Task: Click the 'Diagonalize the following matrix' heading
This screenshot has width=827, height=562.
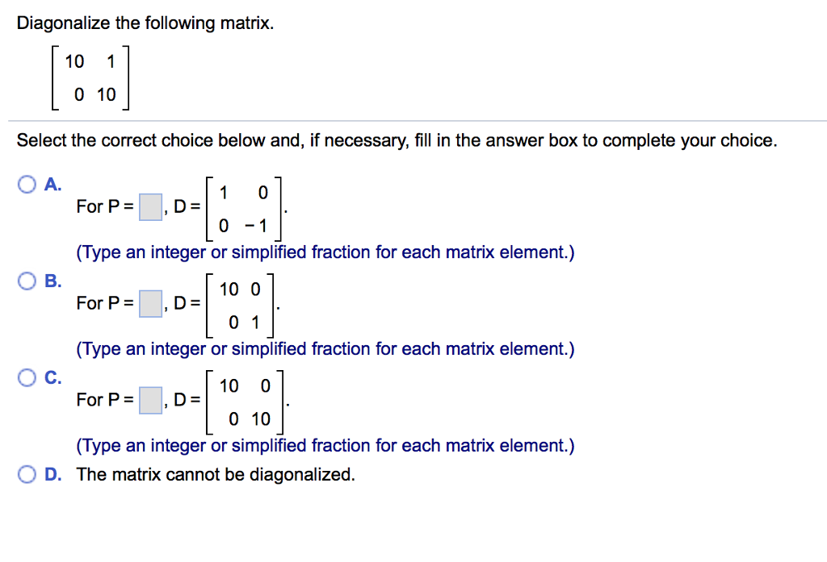Action: pos(142,23)
